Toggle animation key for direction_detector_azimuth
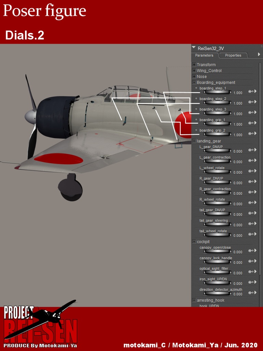This screenshot has width=263, height=351. tap(251, 293)
